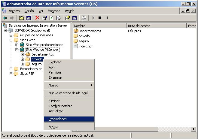
Task: Choose Permisos from the context menu
Action: (55, 72)
